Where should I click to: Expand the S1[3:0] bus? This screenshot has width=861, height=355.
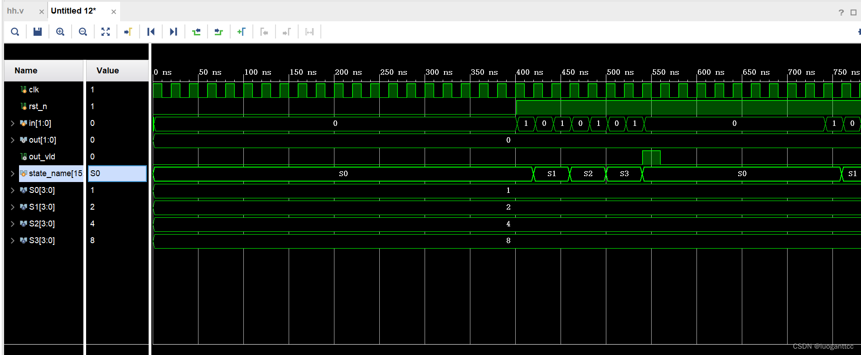point(13,207)
